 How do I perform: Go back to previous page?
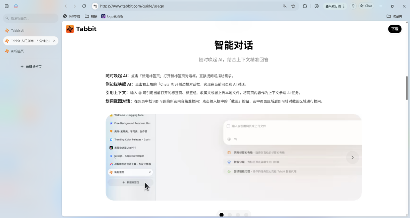pyautogui.click(x=66, y=6)
